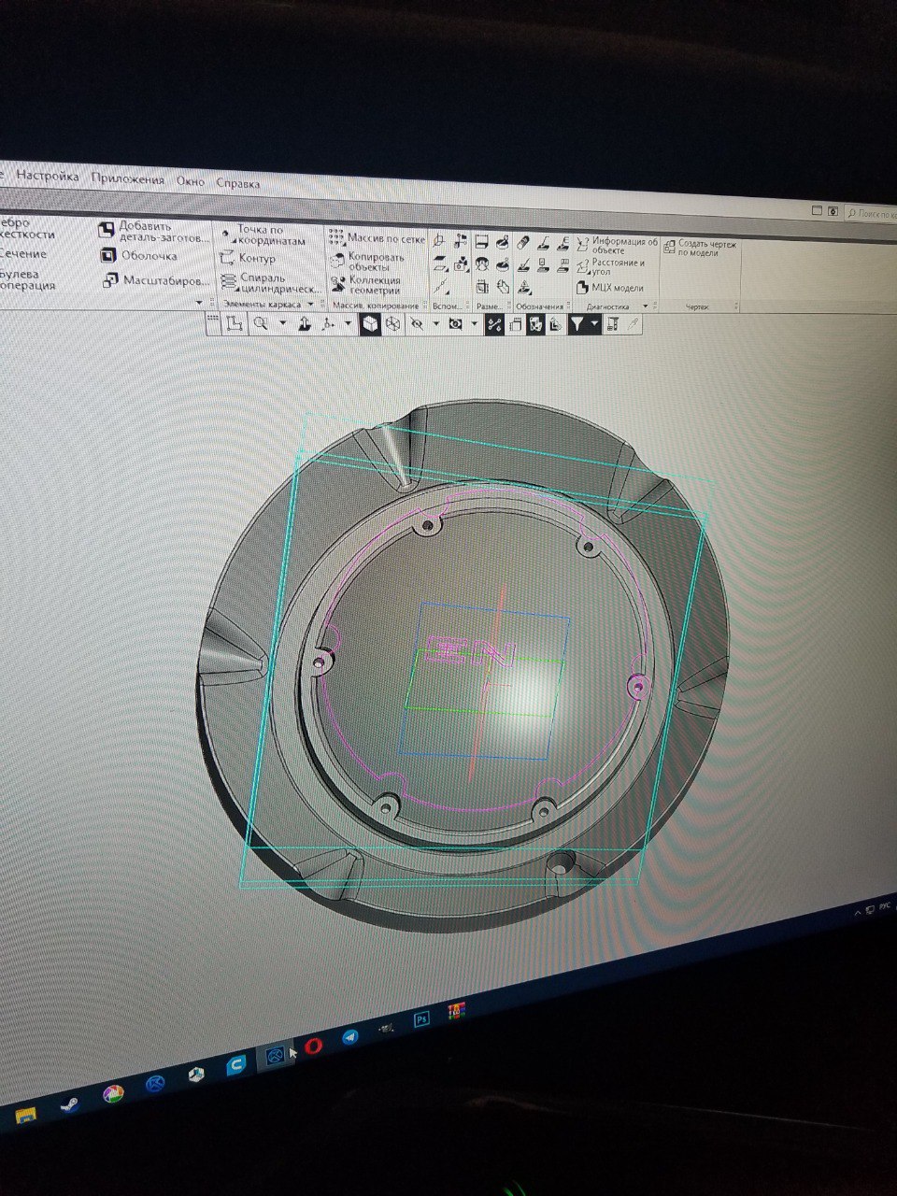Click Добавить деталь-заготовку command
Screen dimensions: 897x1196
pyautogui.click(x=154, y=231)
